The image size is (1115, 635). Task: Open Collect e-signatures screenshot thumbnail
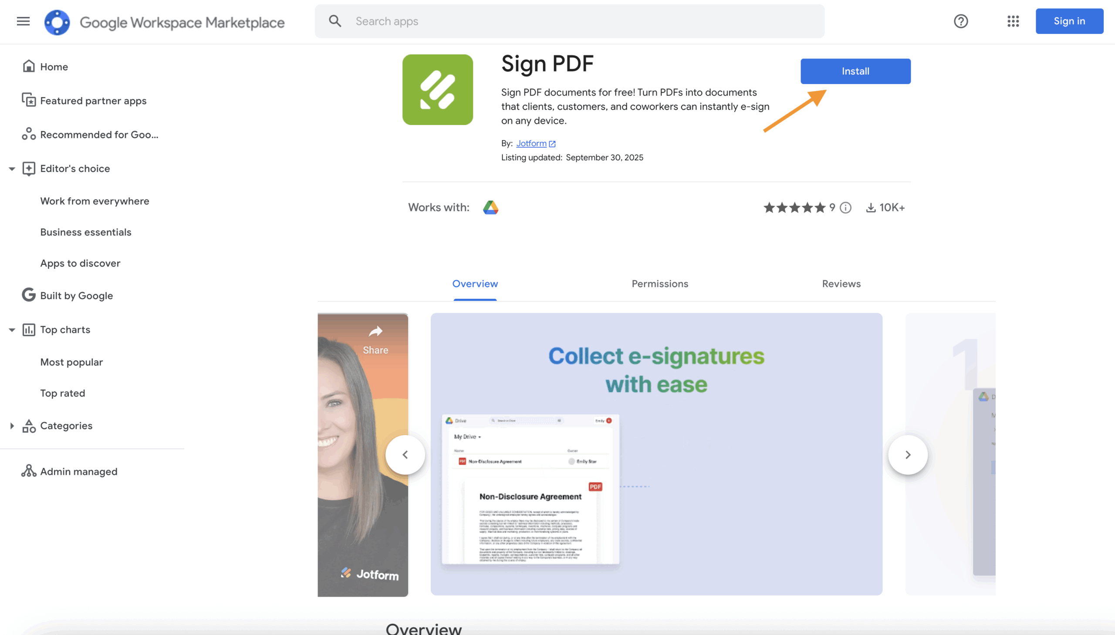point(656,453)
